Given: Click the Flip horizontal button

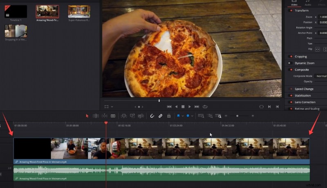Looking at the screenshot, I should tap(318, 49).
